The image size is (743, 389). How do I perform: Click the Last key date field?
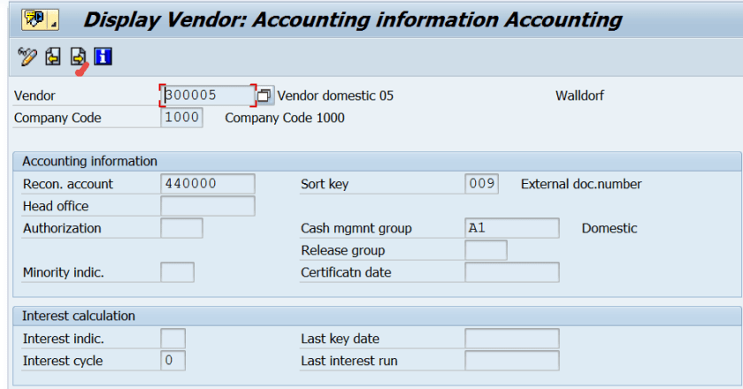pos(511,339)
